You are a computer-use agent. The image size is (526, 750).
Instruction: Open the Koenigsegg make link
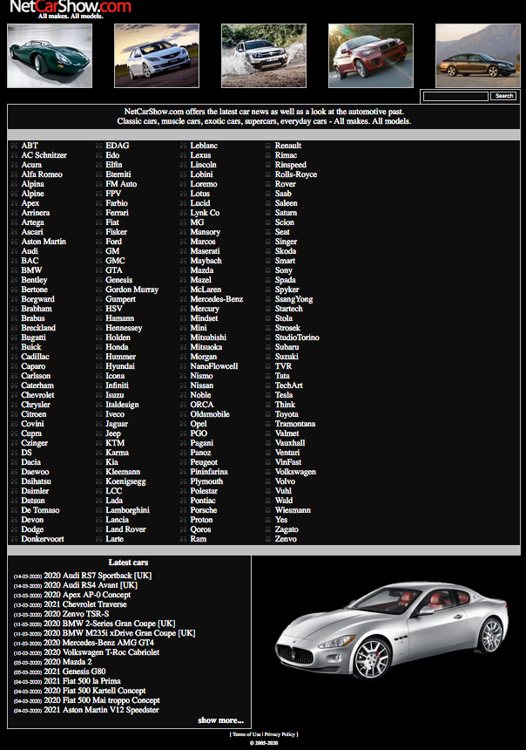point(125,481)
